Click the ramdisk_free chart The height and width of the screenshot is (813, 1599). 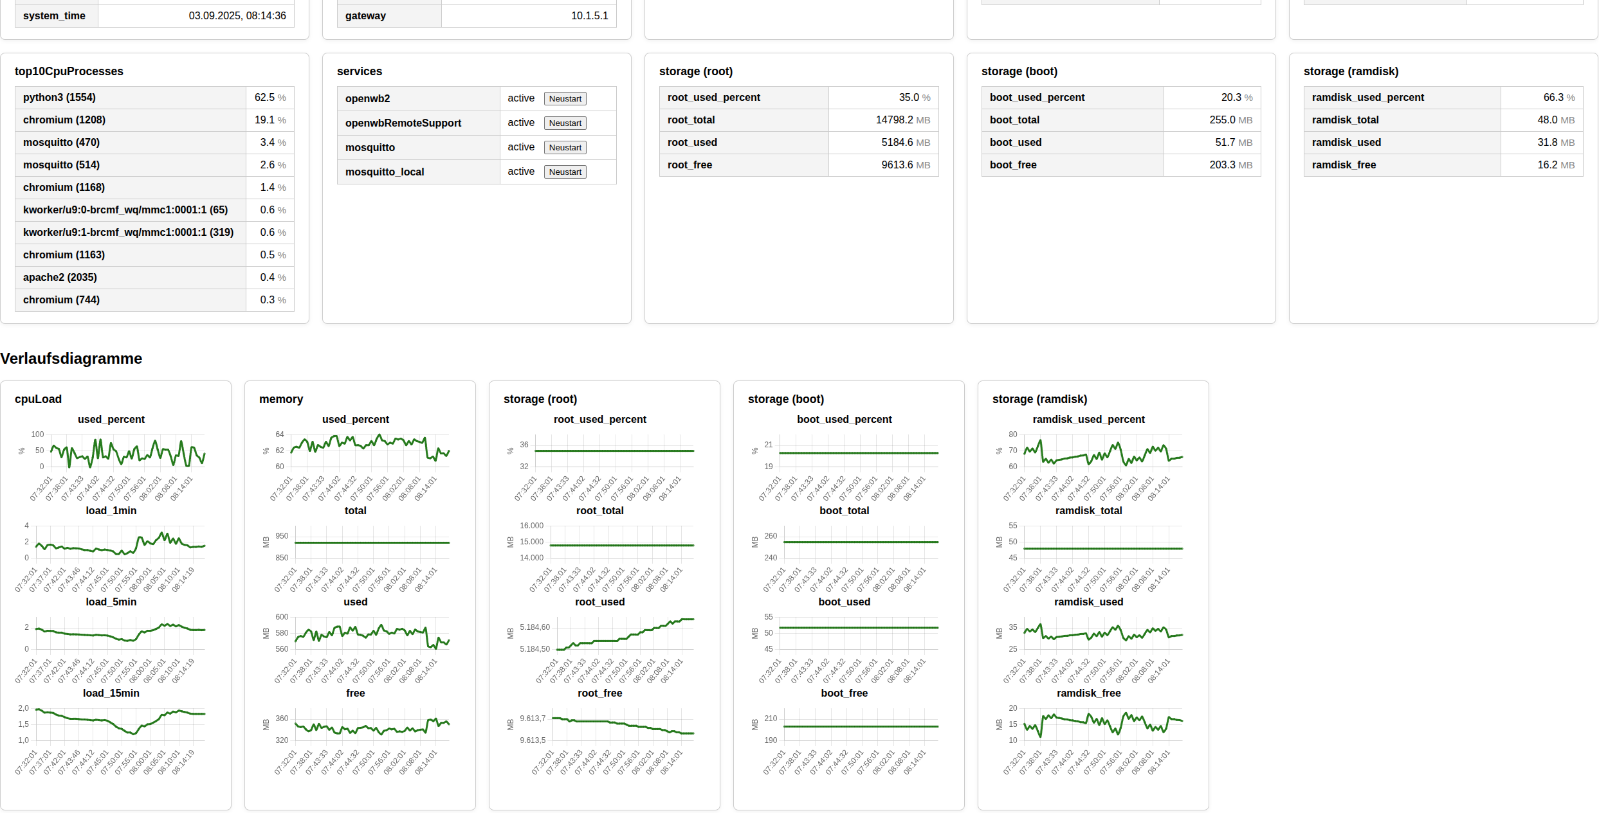(x=1102, y=724)
